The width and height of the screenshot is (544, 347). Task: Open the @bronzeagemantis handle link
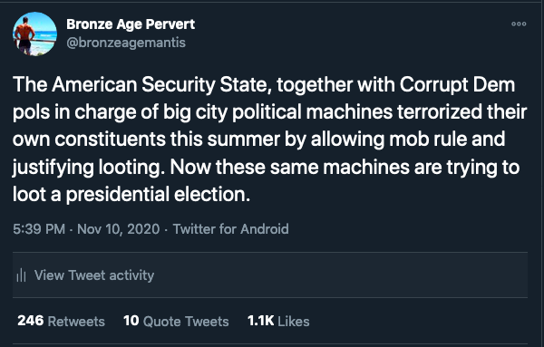(x=126, y=43)
